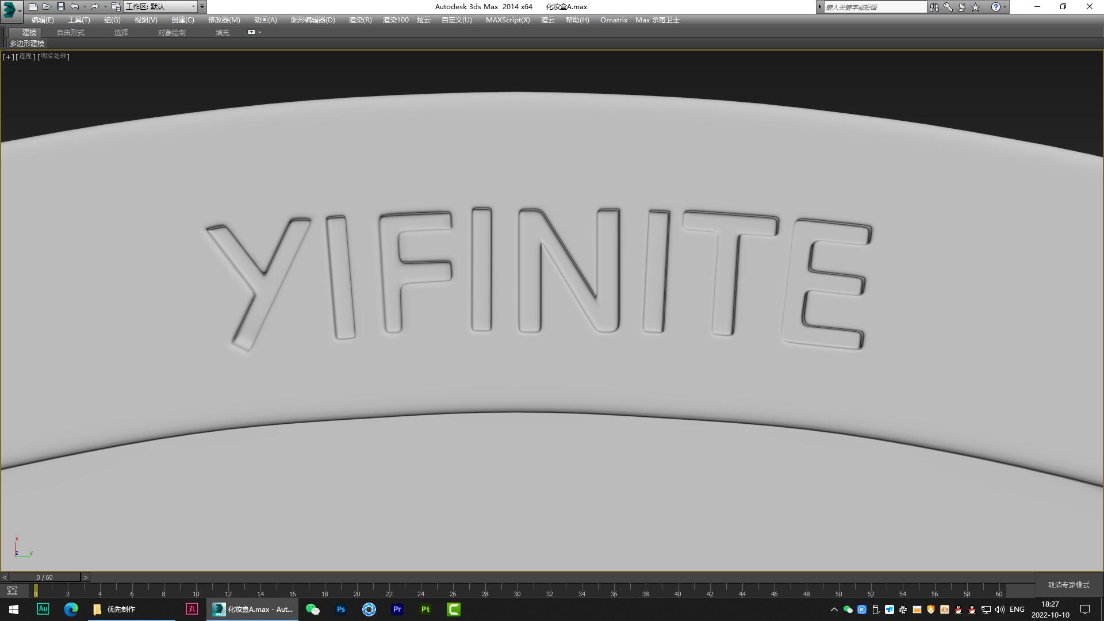The image size is (1104, 621).
Task: Click the Subscription Center key icon
Action: coord(948,7)
